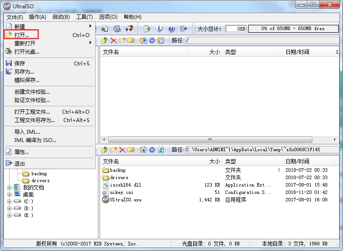This screenshot has height=251, width=343.
Task: Create new folder in the ISO image pane
Action: coord(122,41)
